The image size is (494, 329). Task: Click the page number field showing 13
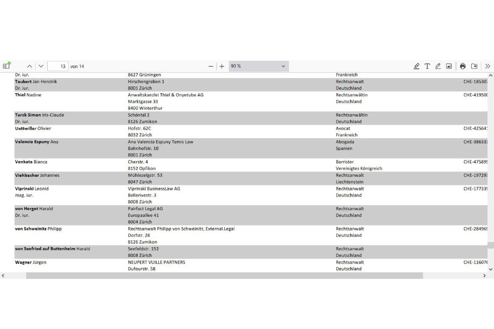pyautogui.click(x=58, y=66)
